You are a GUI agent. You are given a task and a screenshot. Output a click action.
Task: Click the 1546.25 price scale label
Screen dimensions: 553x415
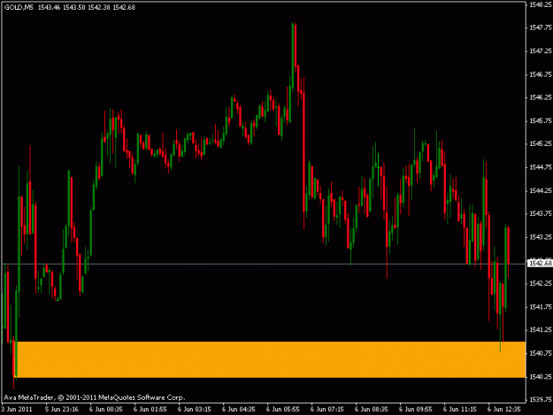(541, 97)
